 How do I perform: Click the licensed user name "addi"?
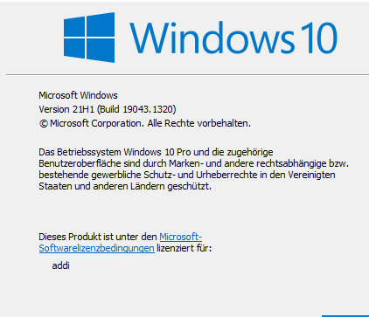[60, 265]
